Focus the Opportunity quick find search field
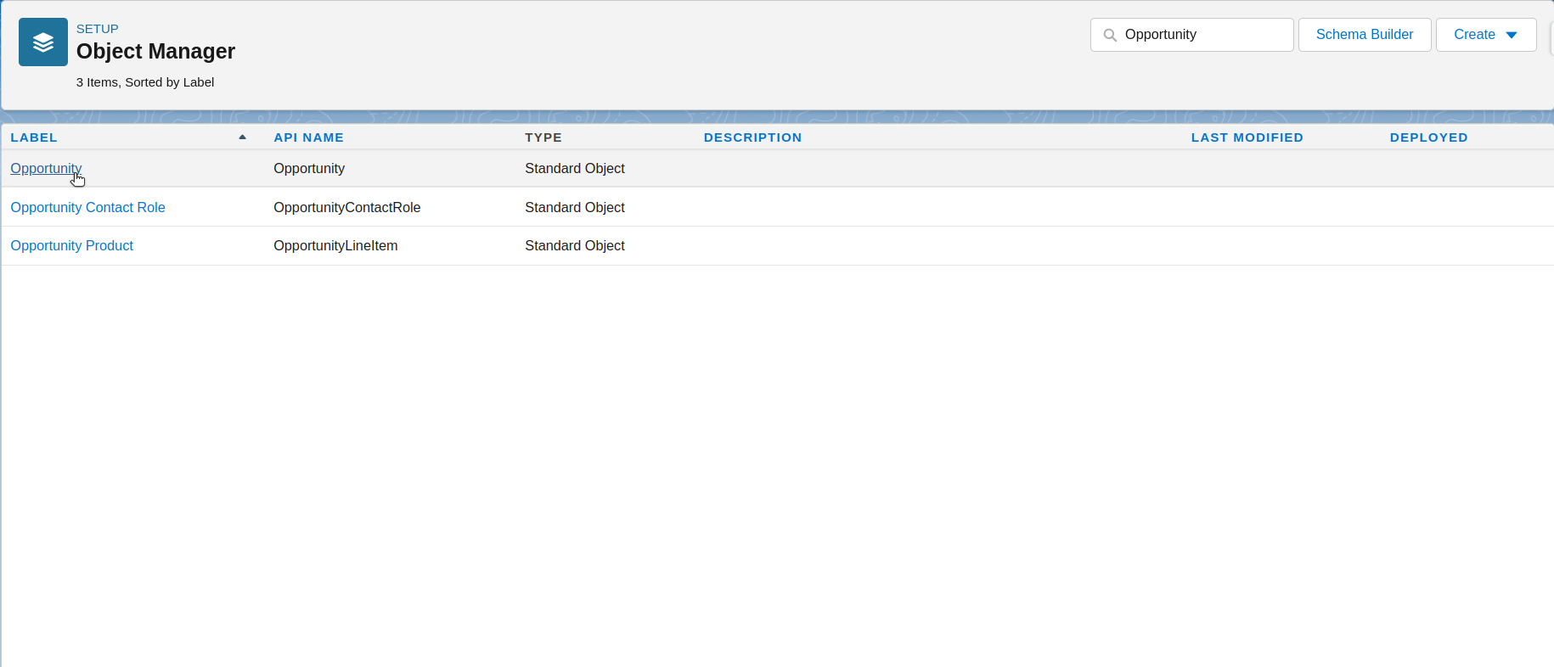Viewport: 1554px width, 667px height. coord(1192,35)
